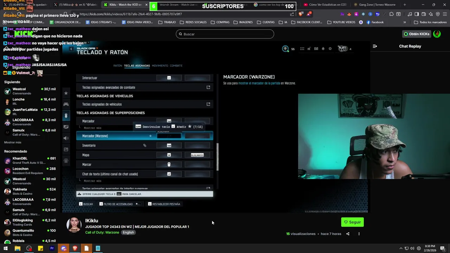Show hidden system tray icons chevron

[401, 248]
